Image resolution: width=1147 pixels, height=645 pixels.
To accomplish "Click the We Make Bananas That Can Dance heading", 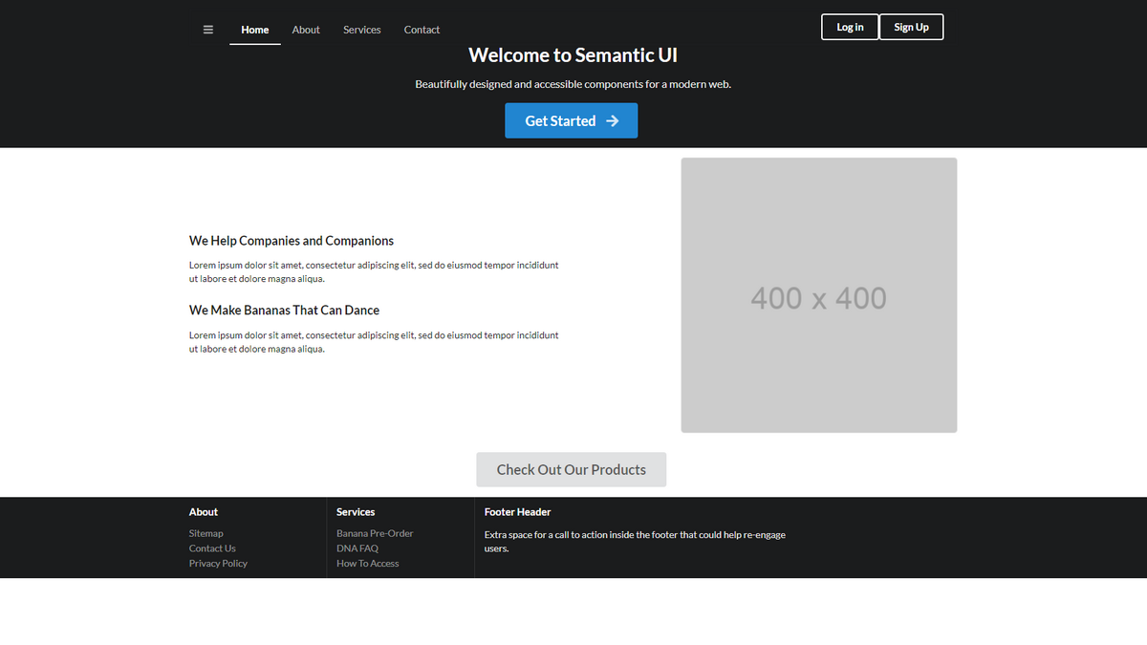I will tap(284, 311).
